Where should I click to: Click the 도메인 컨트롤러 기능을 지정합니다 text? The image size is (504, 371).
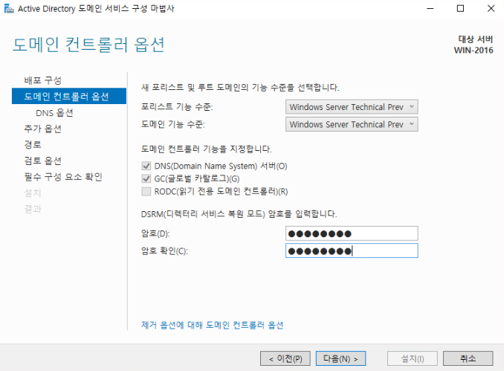tap(207, 149)
